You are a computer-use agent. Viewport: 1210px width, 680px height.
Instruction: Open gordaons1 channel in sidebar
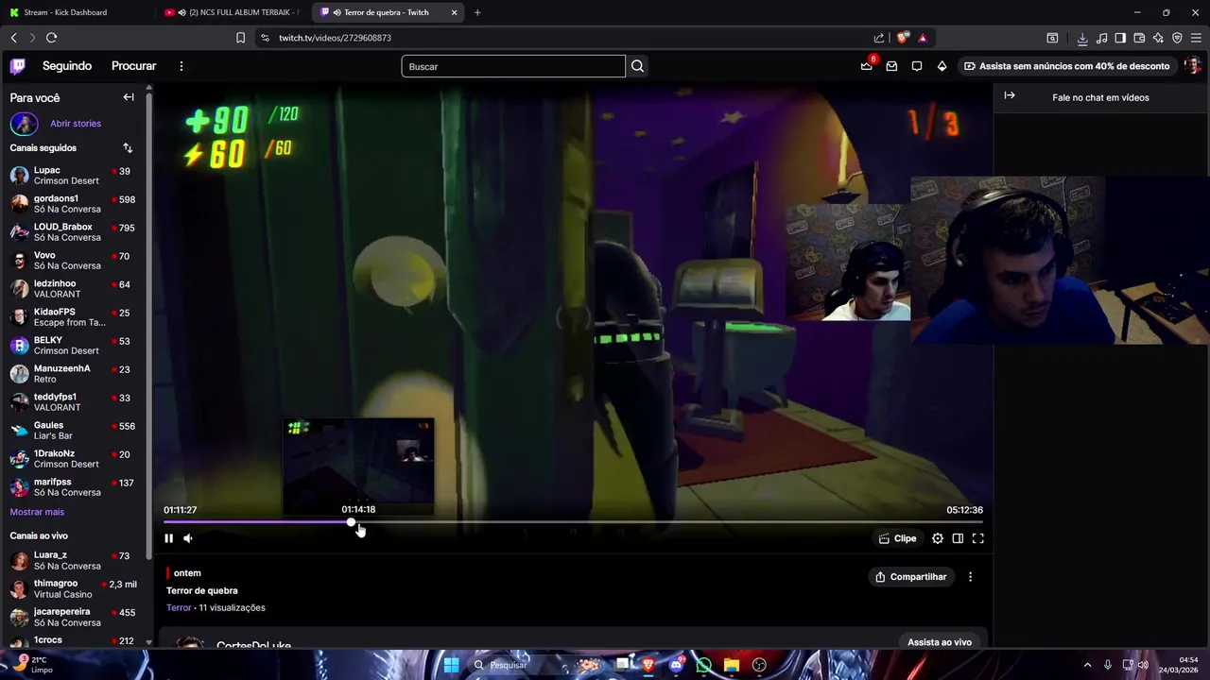[74, 204]
